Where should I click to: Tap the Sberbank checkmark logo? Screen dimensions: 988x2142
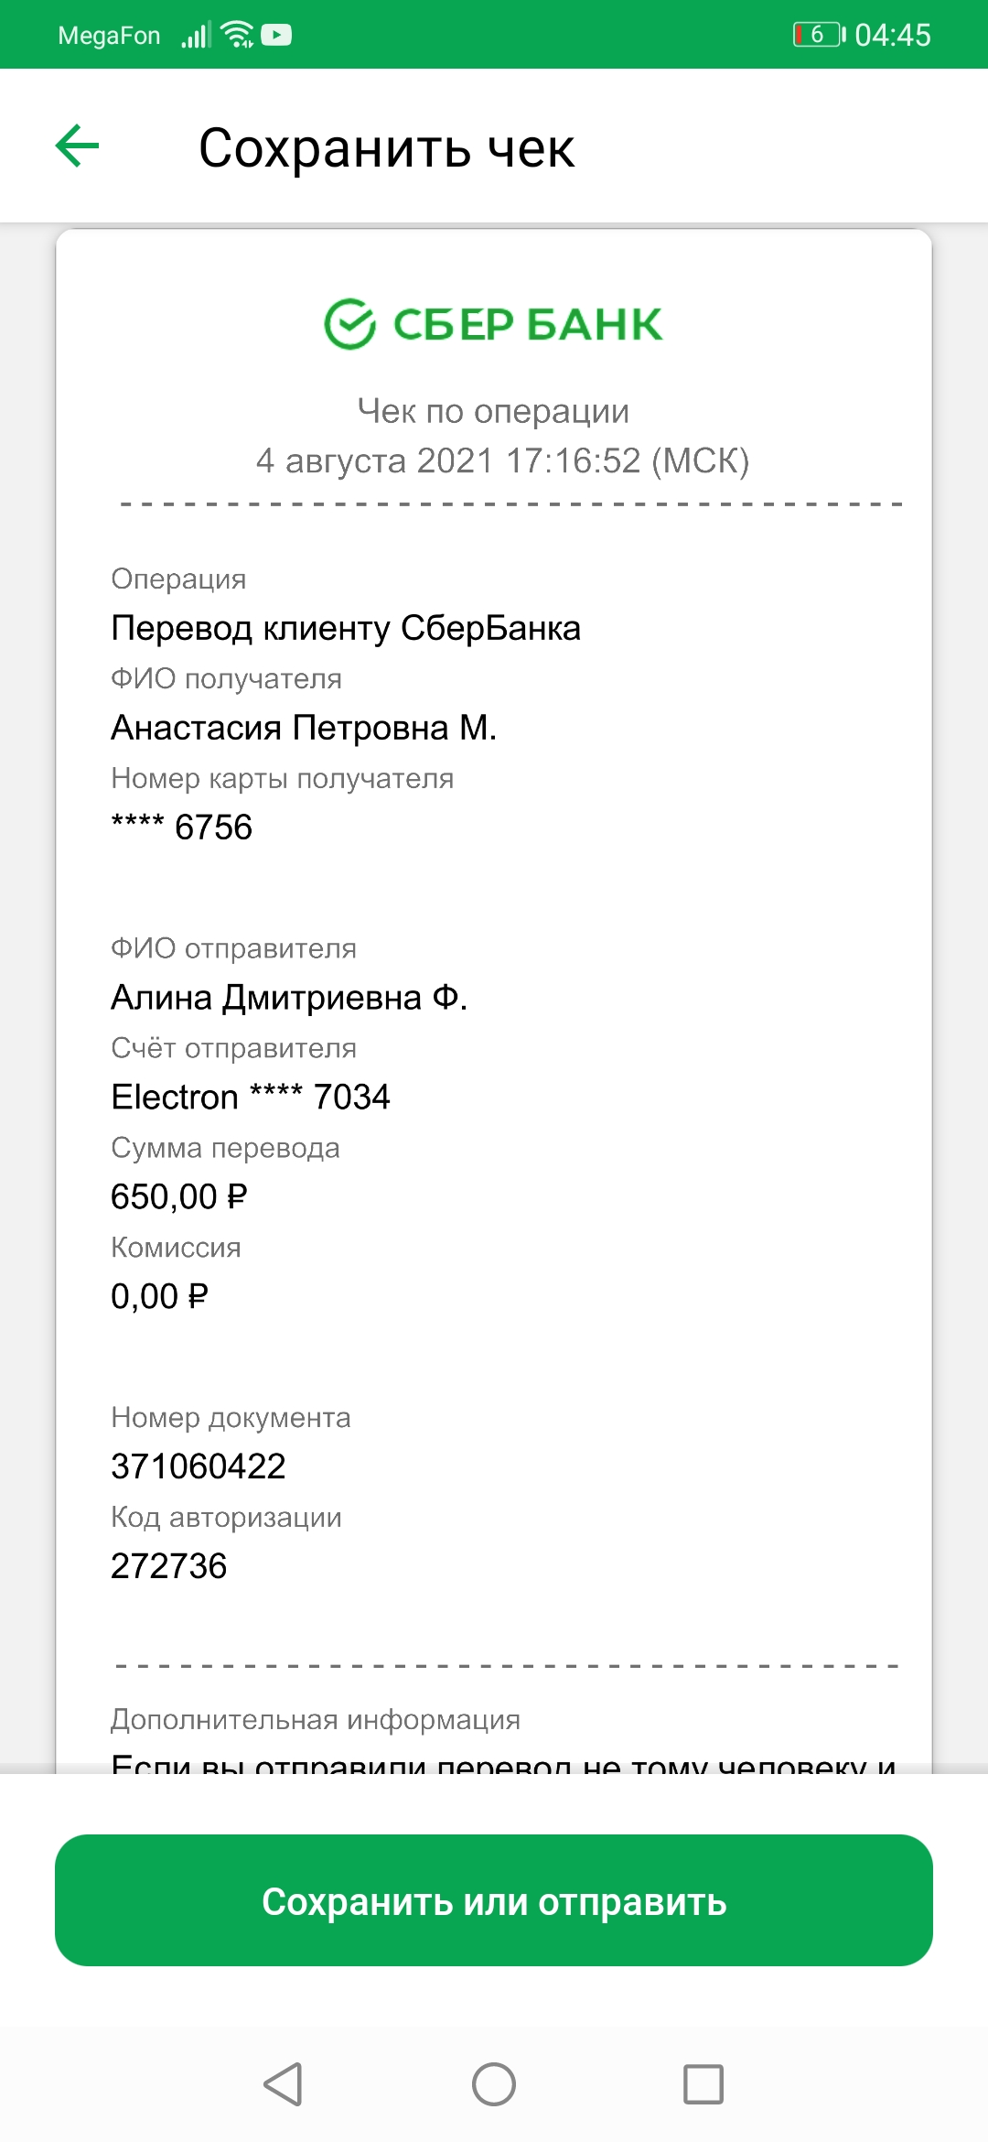coord(349,324)
